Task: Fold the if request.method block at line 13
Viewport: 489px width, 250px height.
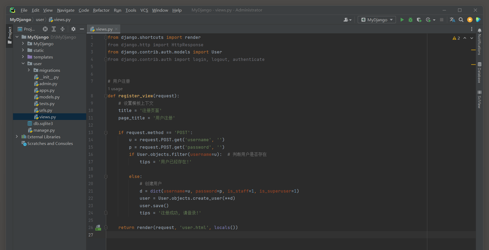Action: [x=106, y=132]
